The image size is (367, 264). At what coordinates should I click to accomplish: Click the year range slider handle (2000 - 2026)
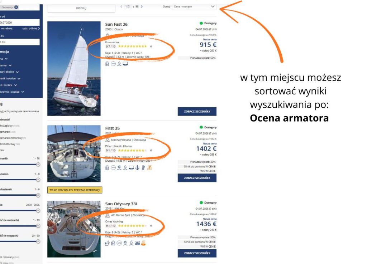(38, 211)
